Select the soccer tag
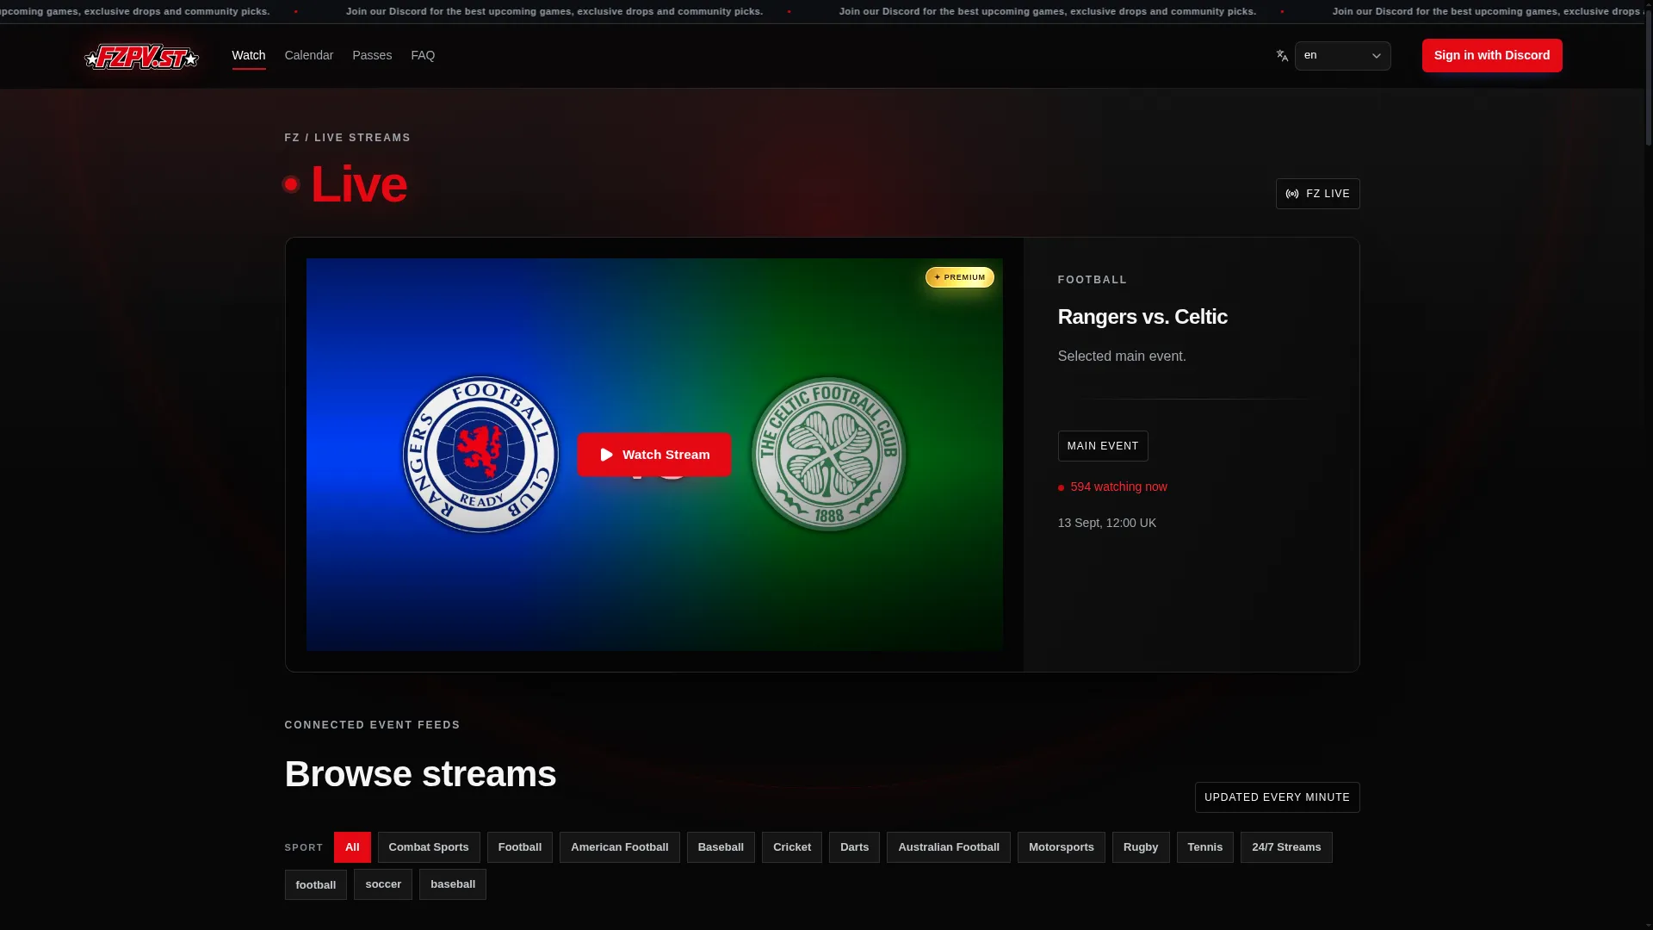The width and height of the screenshot is (1653, 930). click(383, 884)
